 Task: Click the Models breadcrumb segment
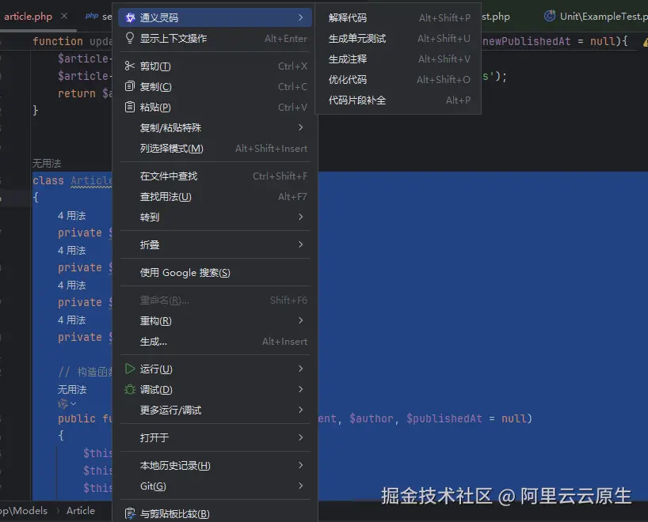30,511
